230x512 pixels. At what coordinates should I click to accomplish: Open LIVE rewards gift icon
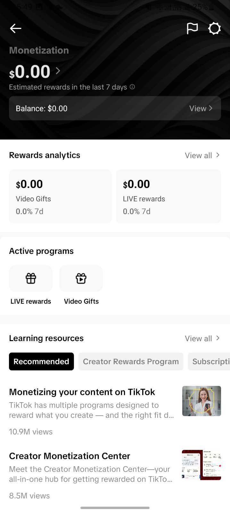[x=31, y=278]
